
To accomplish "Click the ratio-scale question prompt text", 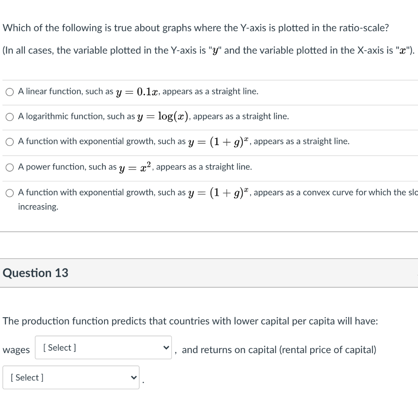I will [196, 28].
